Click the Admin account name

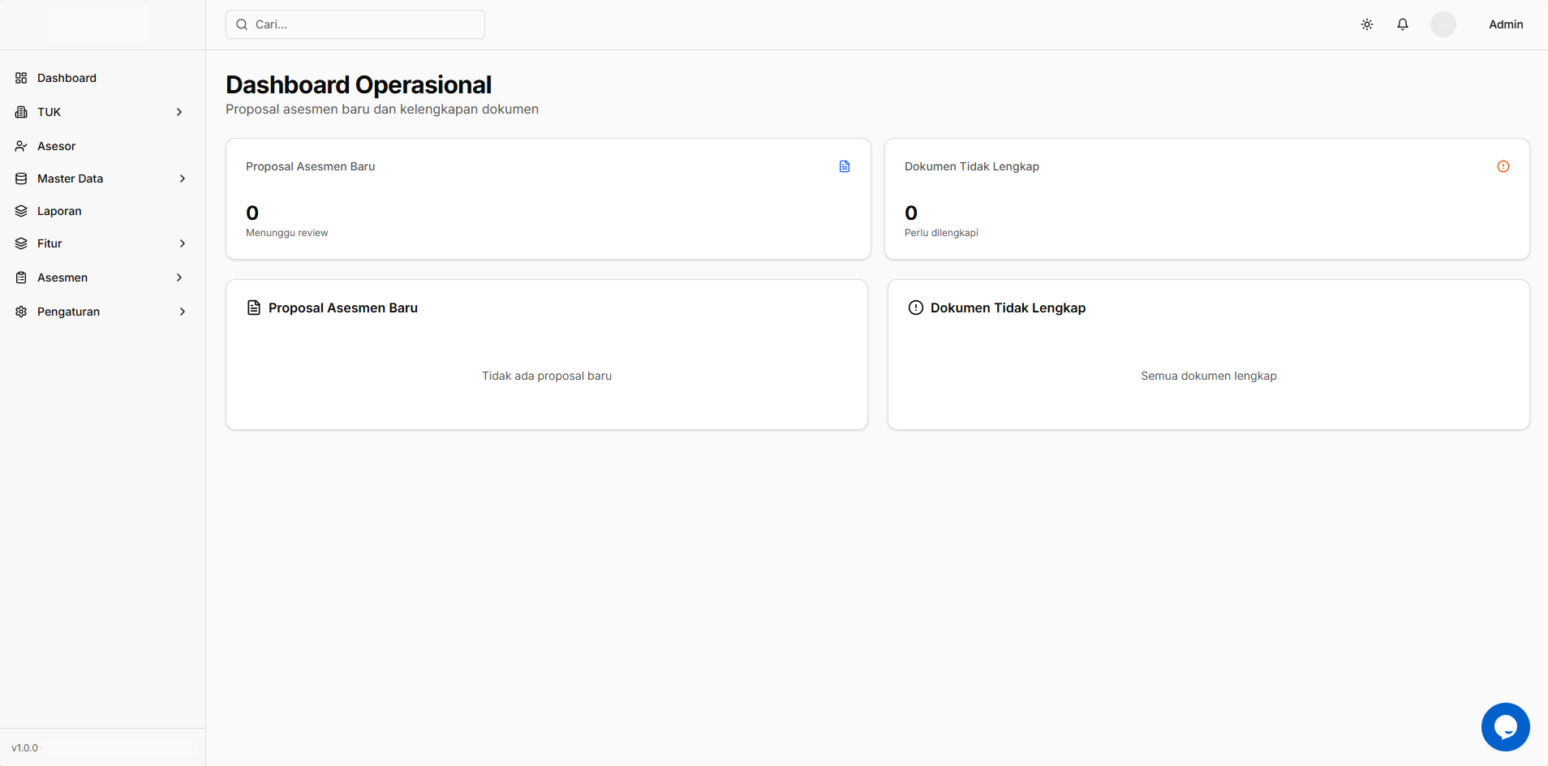click(x=1506, y=24)
